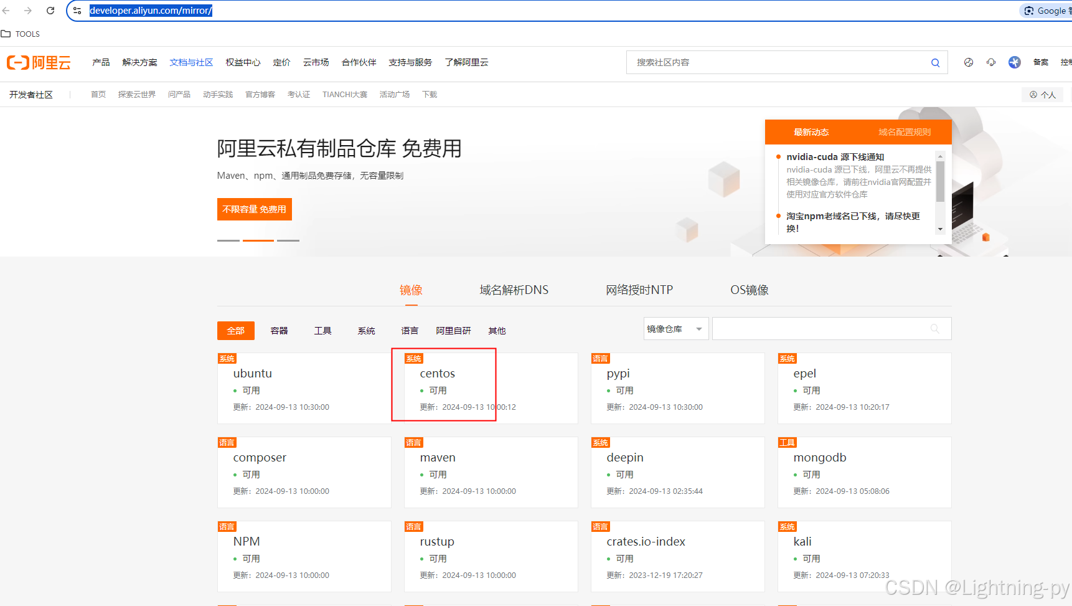The image size is (1072, 606).
Task: Select the 容器 category filter
Action: (279, 331)
